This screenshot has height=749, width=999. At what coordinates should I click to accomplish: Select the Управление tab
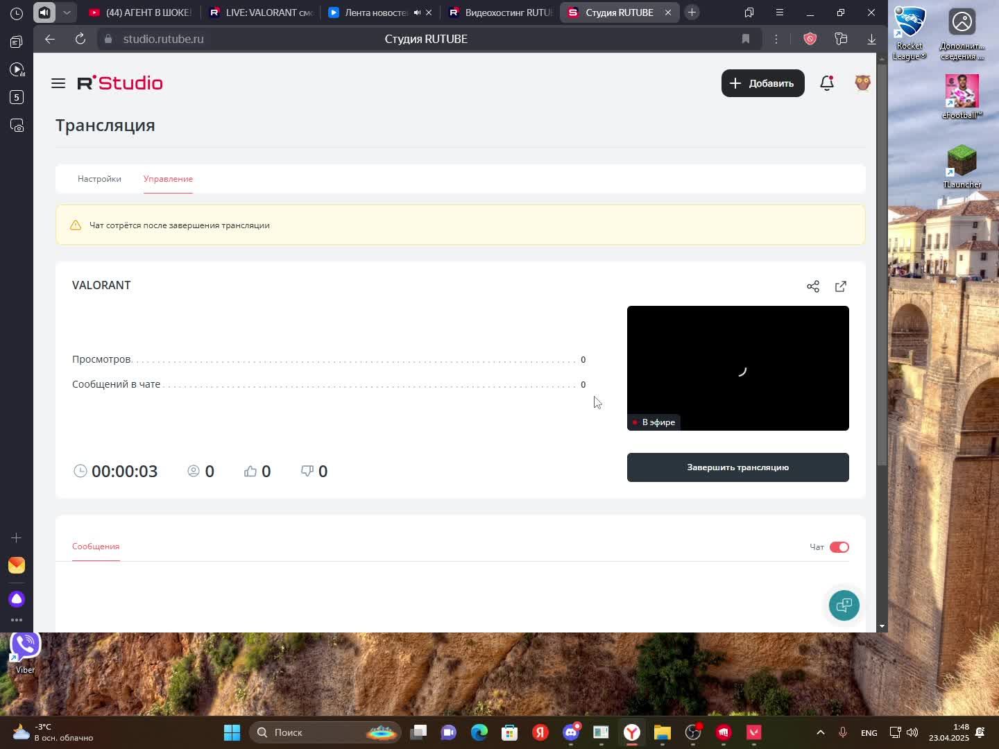168,179
